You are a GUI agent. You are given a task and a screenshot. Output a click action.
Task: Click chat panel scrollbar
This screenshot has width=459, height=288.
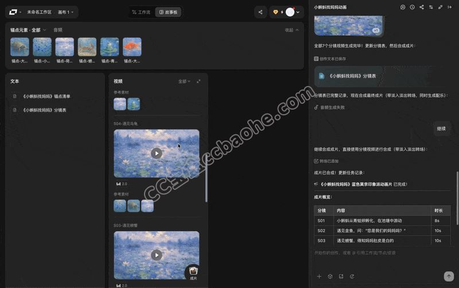click(457, 199)
